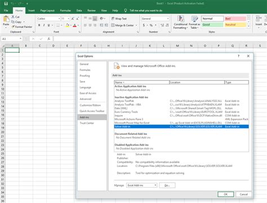Open the Manage Excel Add-ins dropdown

click(x=155, y=186)
